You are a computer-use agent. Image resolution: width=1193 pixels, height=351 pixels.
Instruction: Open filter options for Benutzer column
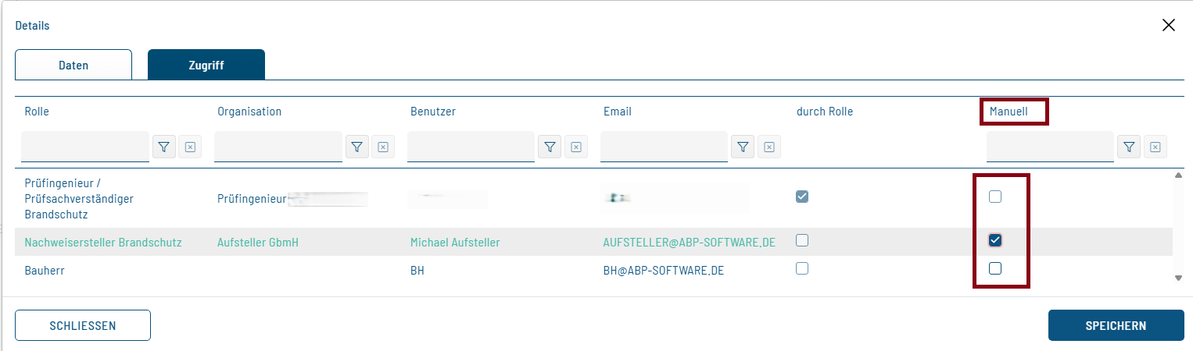(x=550, y=147)
